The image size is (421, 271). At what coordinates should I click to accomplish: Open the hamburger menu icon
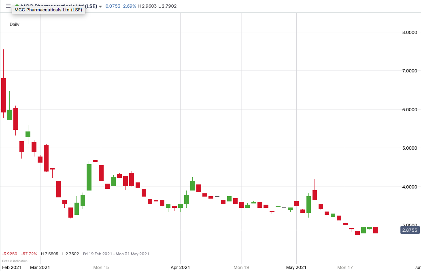pyautogui.click(x=8, y=6)
